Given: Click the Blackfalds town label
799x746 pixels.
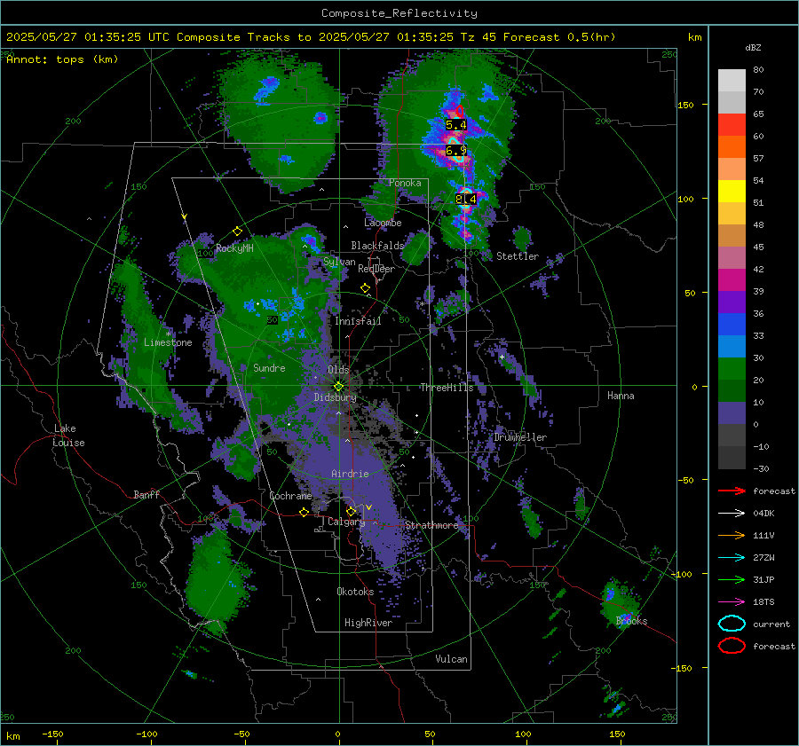Looking at the screenshot, I should 377,246.
